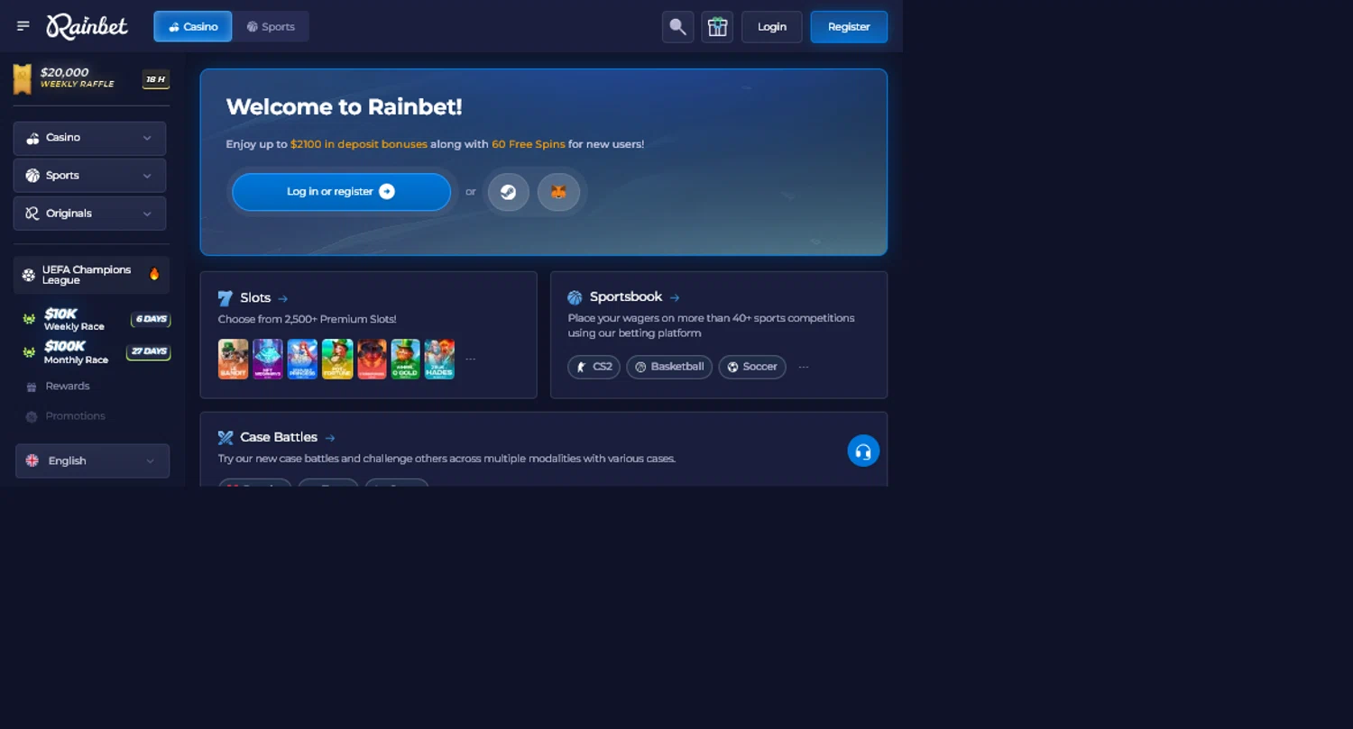This screenshot has height=729, width=1353.
Task: Open the O'Gold leprechaun slot thumbnail
Action: [x=406, y=359]
